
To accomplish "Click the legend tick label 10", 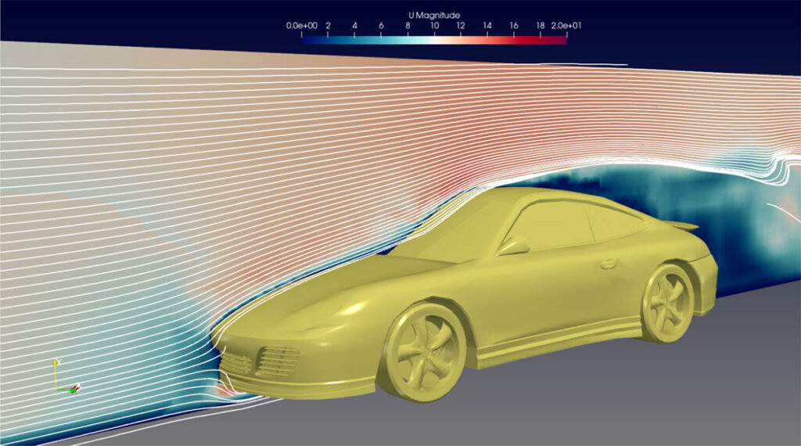I will [434, 26].
